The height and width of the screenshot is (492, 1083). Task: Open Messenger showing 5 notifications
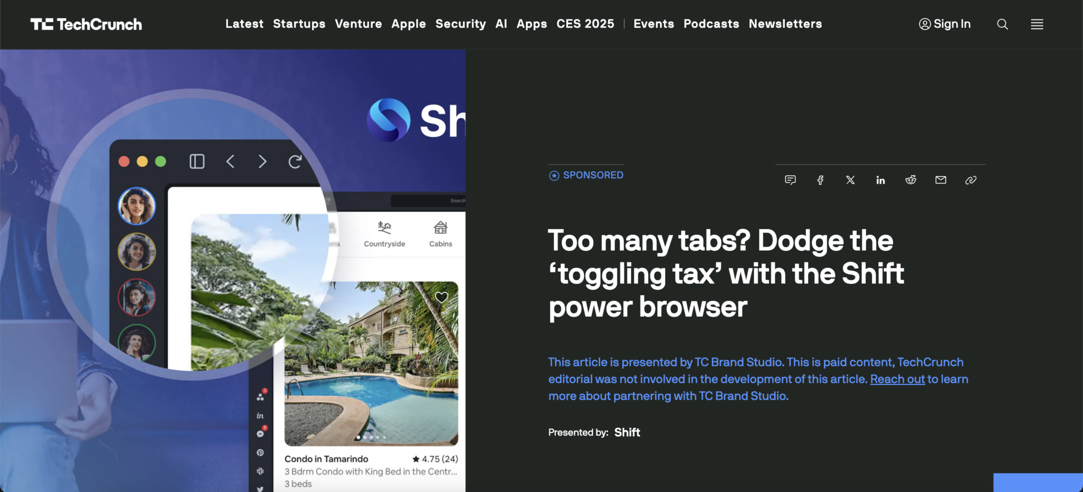click(260, 432)
